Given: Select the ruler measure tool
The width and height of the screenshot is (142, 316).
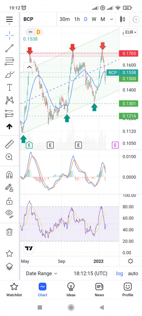Looking at the screenshot, I should coord(9,144).
